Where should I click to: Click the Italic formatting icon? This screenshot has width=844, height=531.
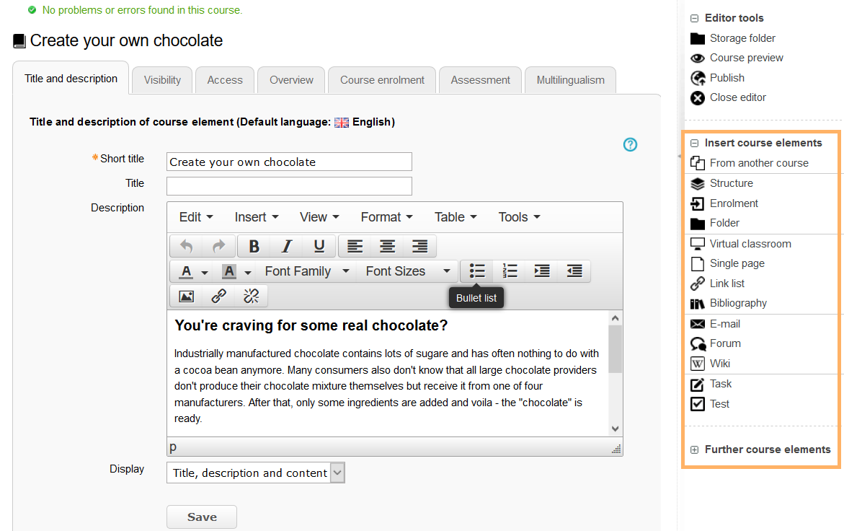tap(286, 247)
